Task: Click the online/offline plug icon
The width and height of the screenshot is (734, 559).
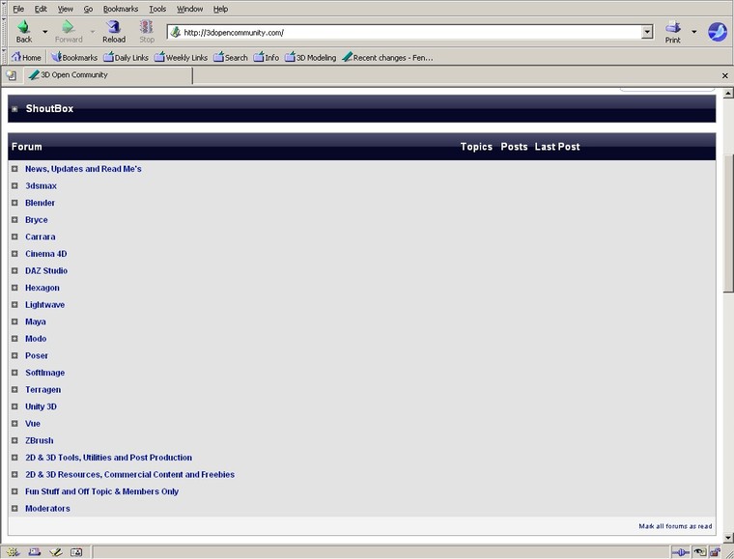Action: click(x=681, y=552)
